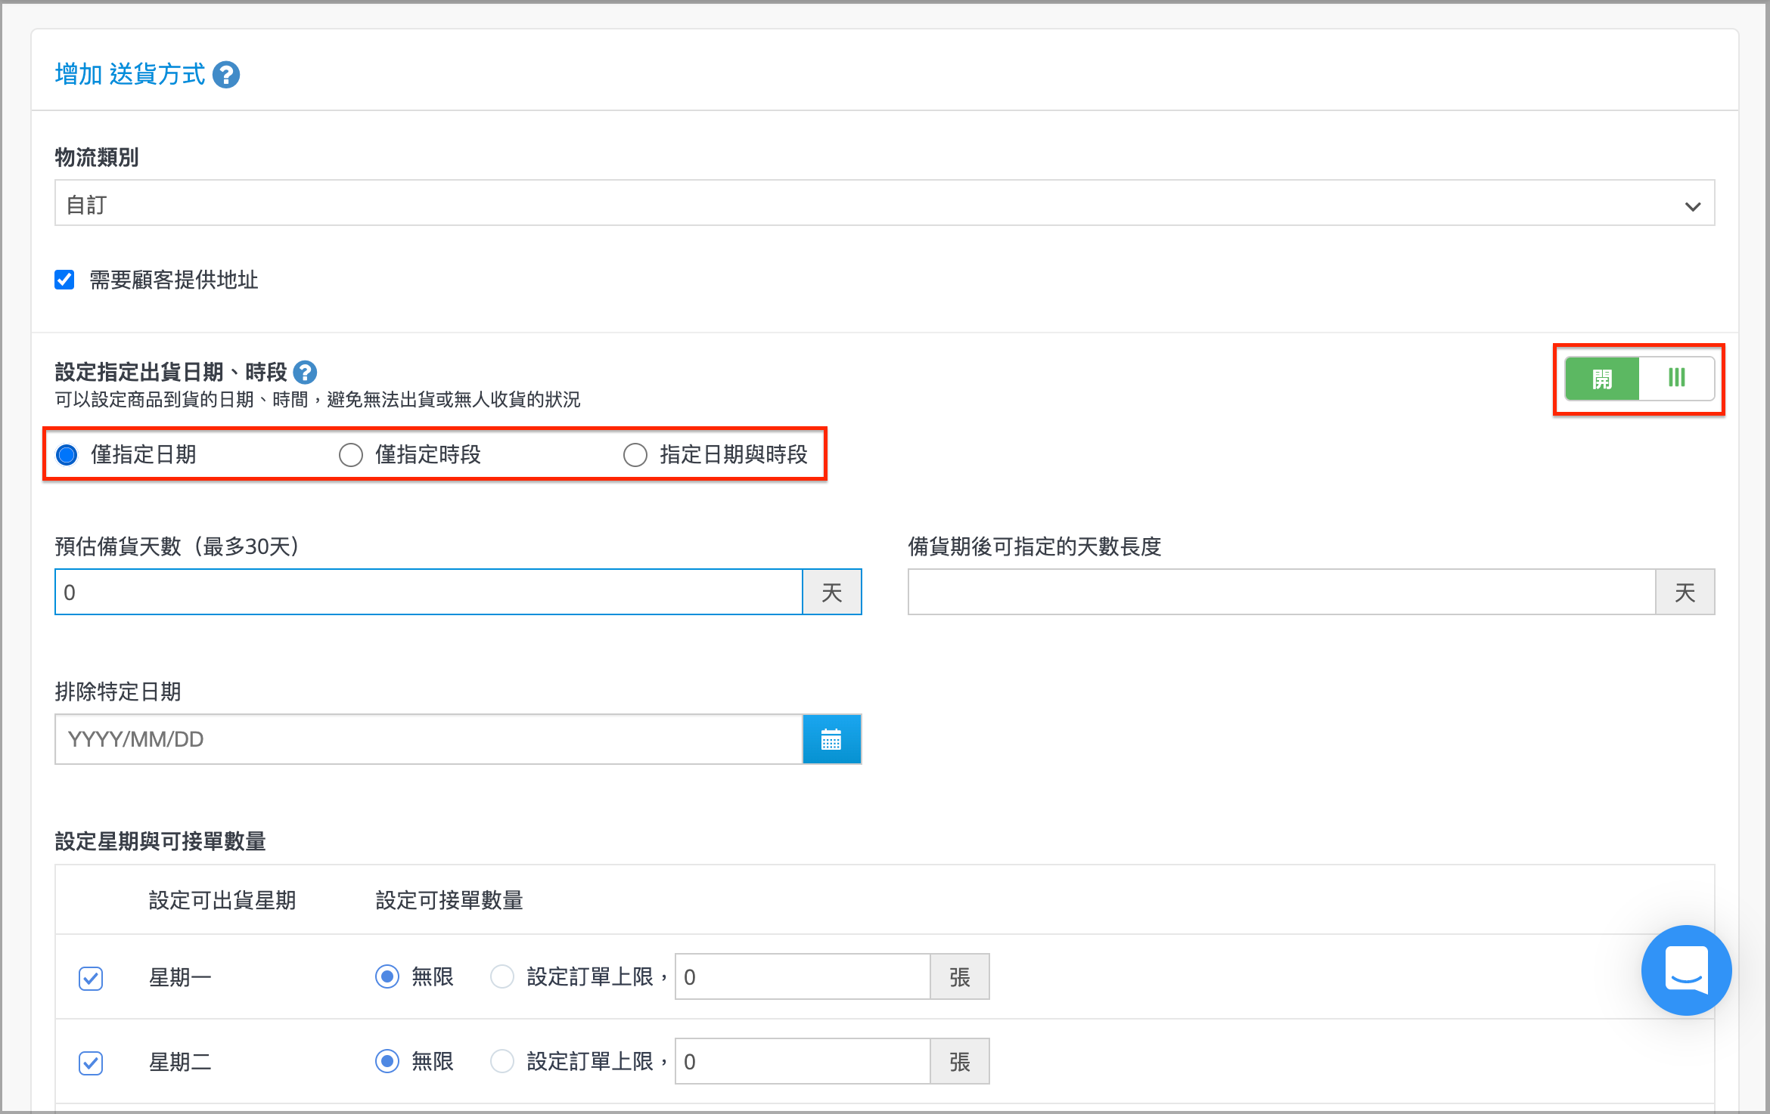Viewport: 1770px width, 1114px height.
Task: Select 僅指定時段 radio option
Action: [351, 454]
